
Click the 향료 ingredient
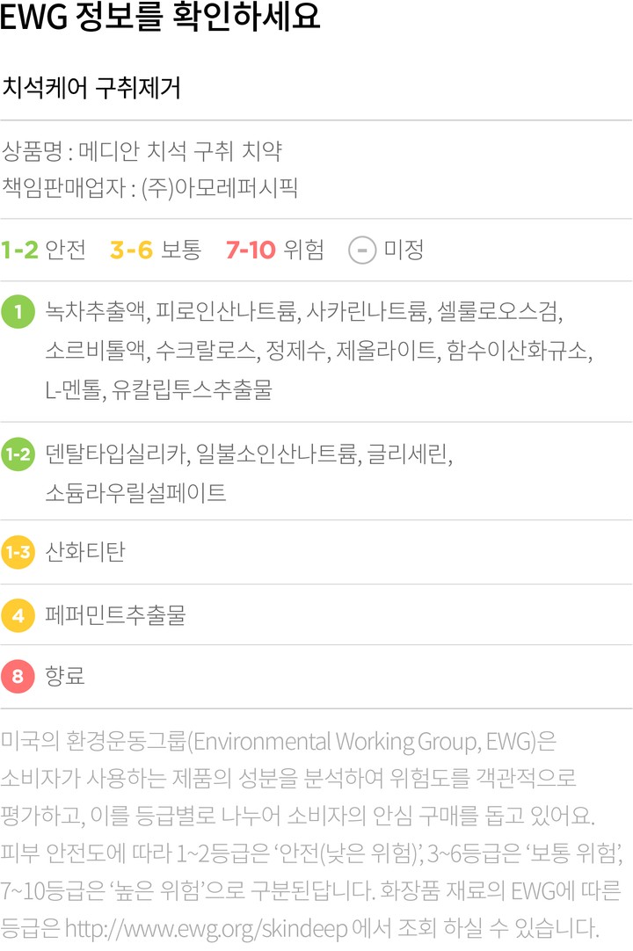[65, 678]
